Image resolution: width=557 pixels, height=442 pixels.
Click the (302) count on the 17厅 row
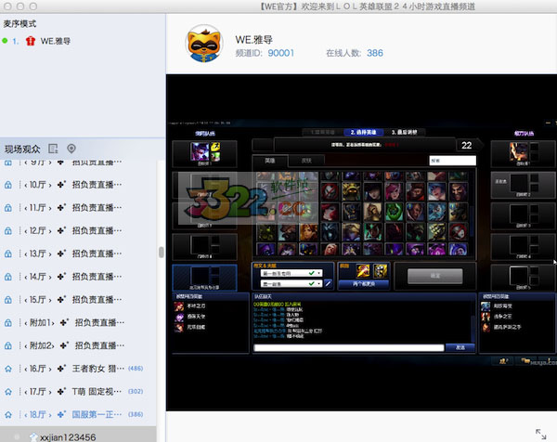pyautogui.click(x=136, y=392)
